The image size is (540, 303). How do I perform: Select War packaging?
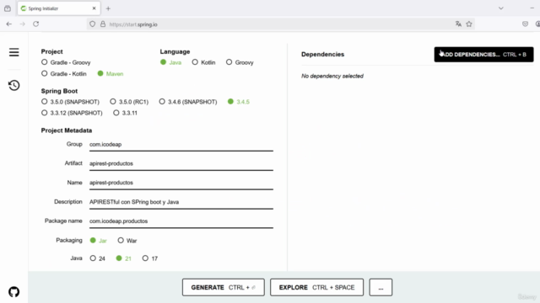(x=127, y=241)
